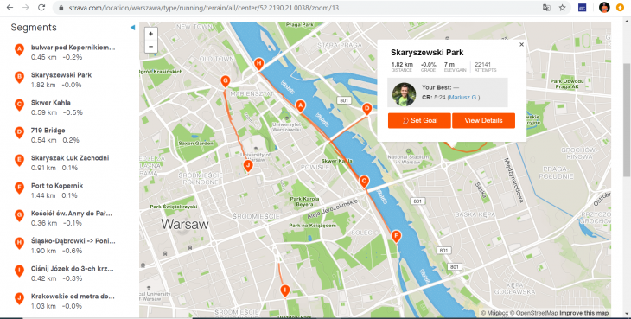631x319 pixels.
Task: Open View Details for Skaryszewski Park
Action: [x=483, y=120]
